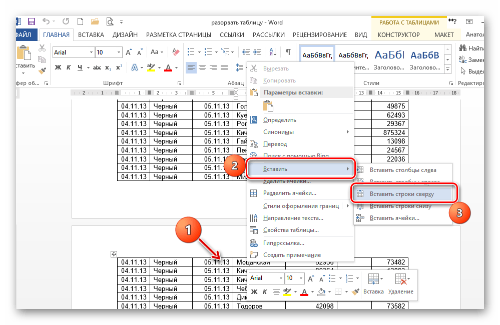Click Найти in the editing group
The image size is (500, 325).
click(x=471, y=48)
